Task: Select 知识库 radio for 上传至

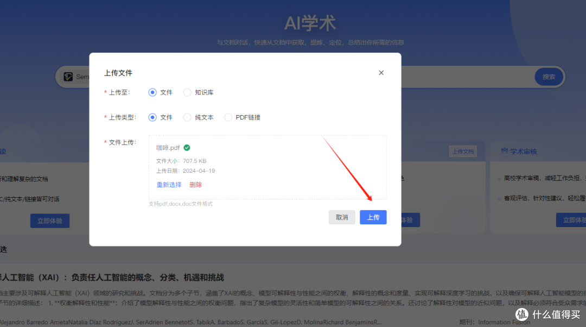Action: (187, 92)
